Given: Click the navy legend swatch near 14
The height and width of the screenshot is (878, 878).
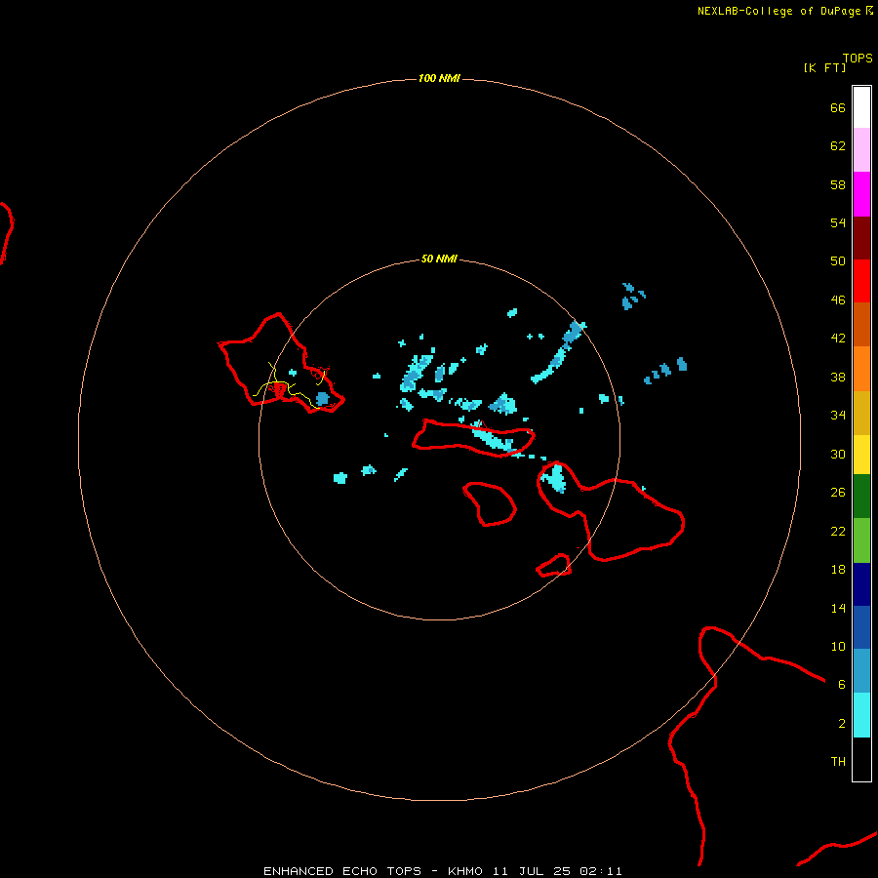Looking at the screenshot, I should [x=861, y=584].
